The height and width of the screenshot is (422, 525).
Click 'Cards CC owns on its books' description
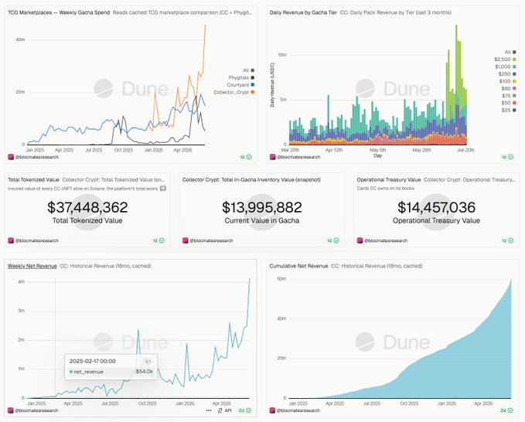pos(385,189)
